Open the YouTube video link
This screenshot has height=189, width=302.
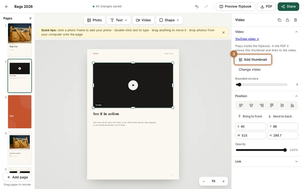[x=247, y=39]
